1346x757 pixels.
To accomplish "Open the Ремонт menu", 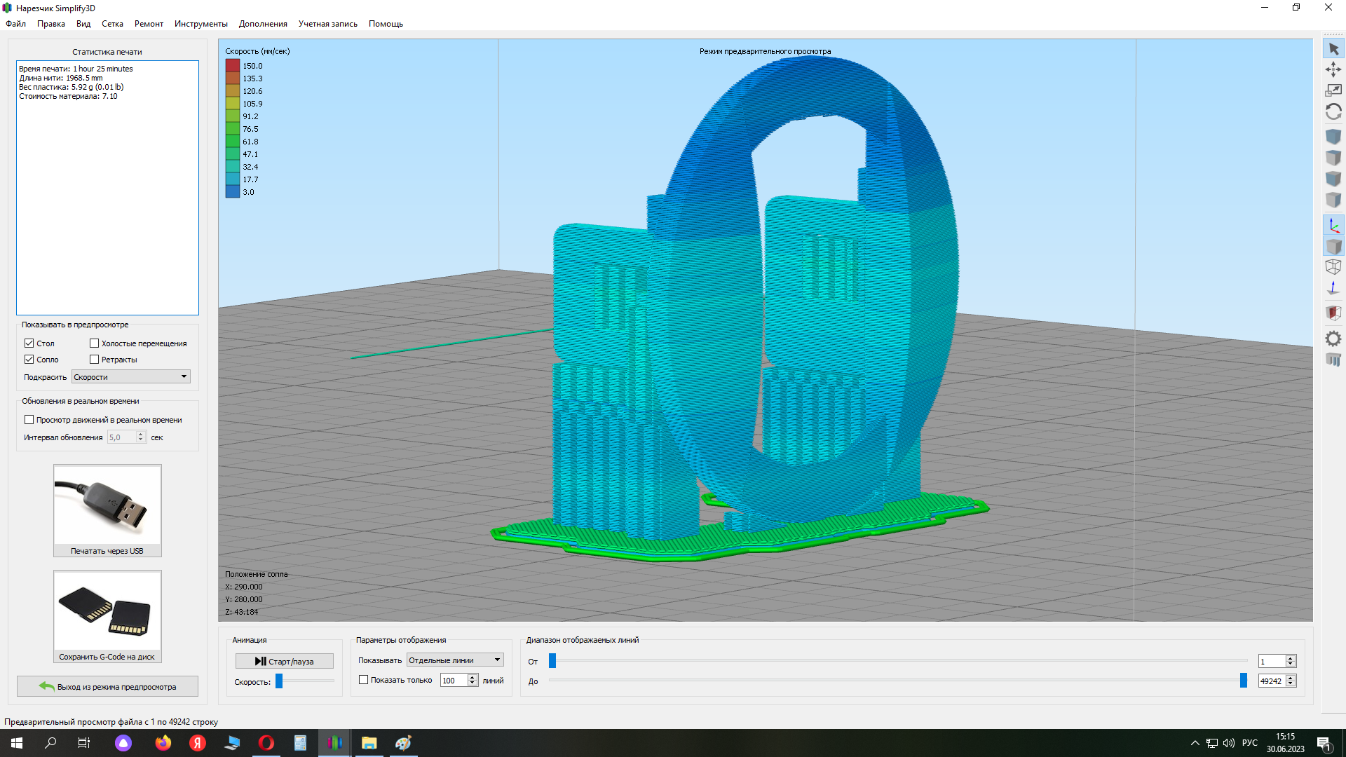I will pos(149,24).
